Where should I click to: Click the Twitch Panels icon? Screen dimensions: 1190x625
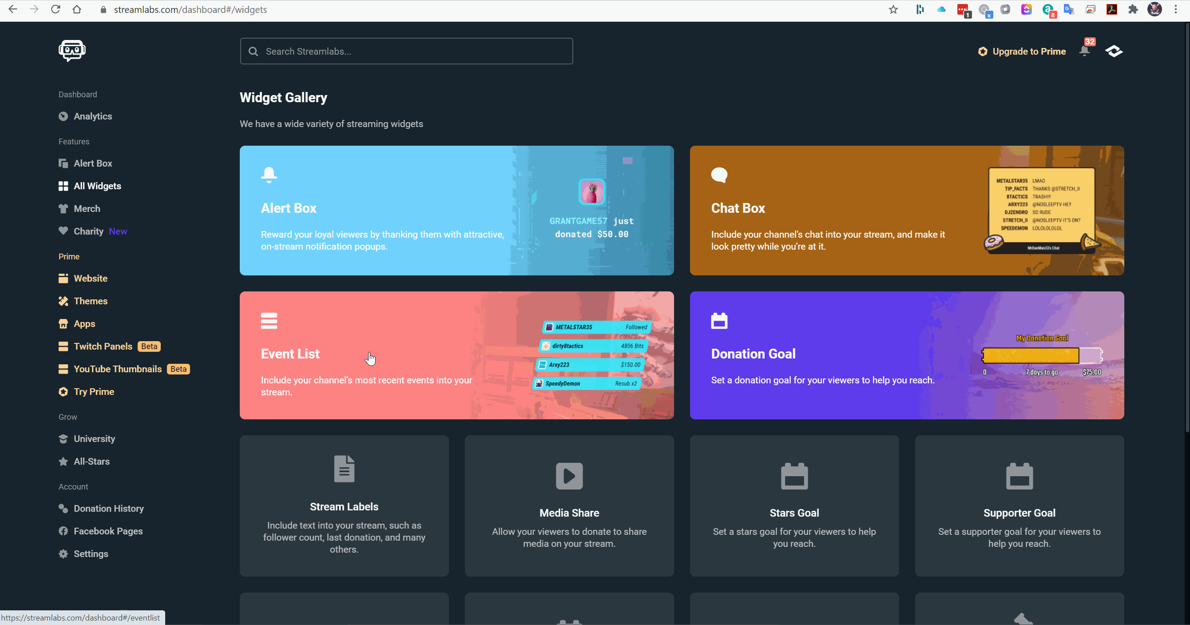click(63, 346)
